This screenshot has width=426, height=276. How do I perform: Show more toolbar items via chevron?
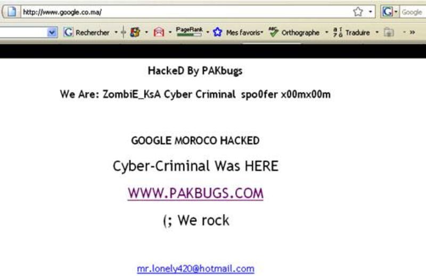412,32
